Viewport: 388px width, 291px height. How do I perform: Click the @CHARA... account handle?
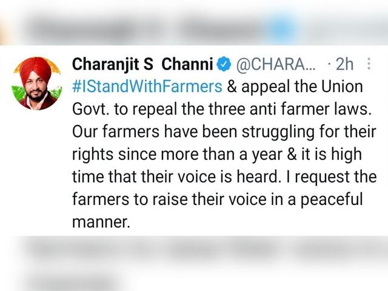pos(276,64)
